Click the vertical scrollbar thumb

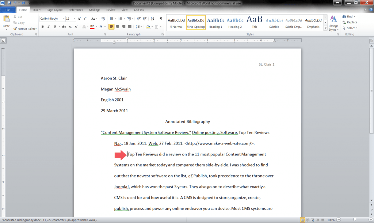click(x=371, y=91)
